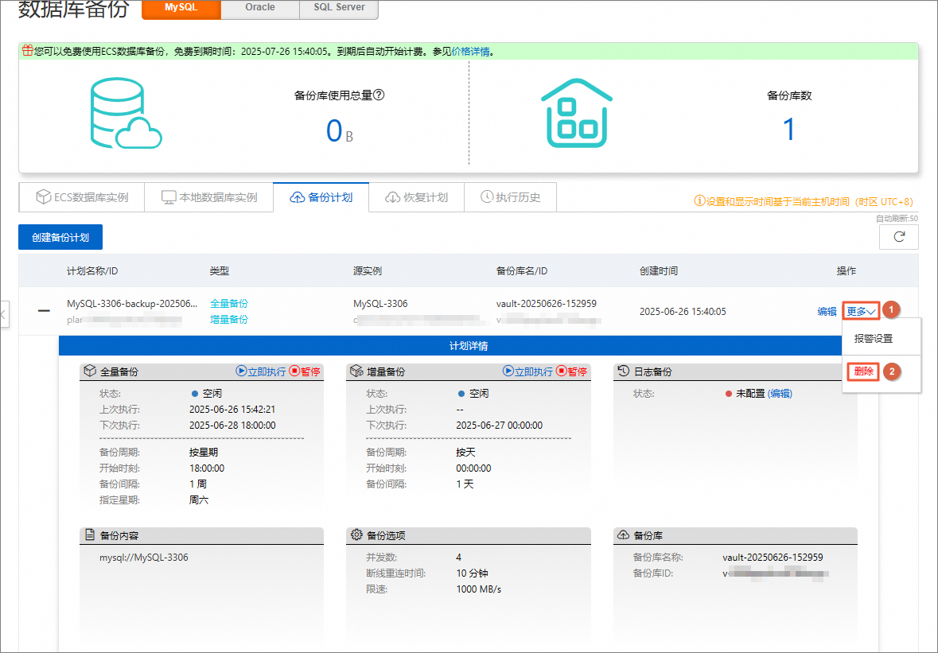
Task: Click the 增量备份 type link
Action: (x=229, y=319)
